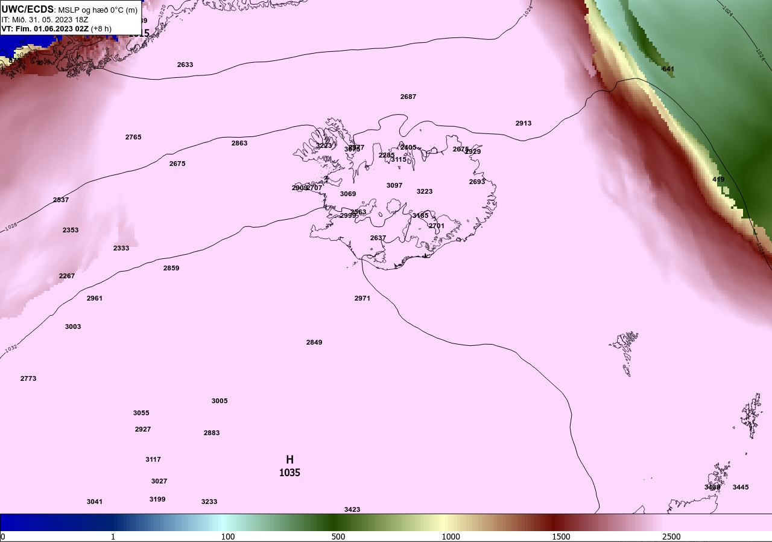Select the 2929 value in northeast Iceland
Viewport: 772px width, 542px height.
click(x=473, y=151)
